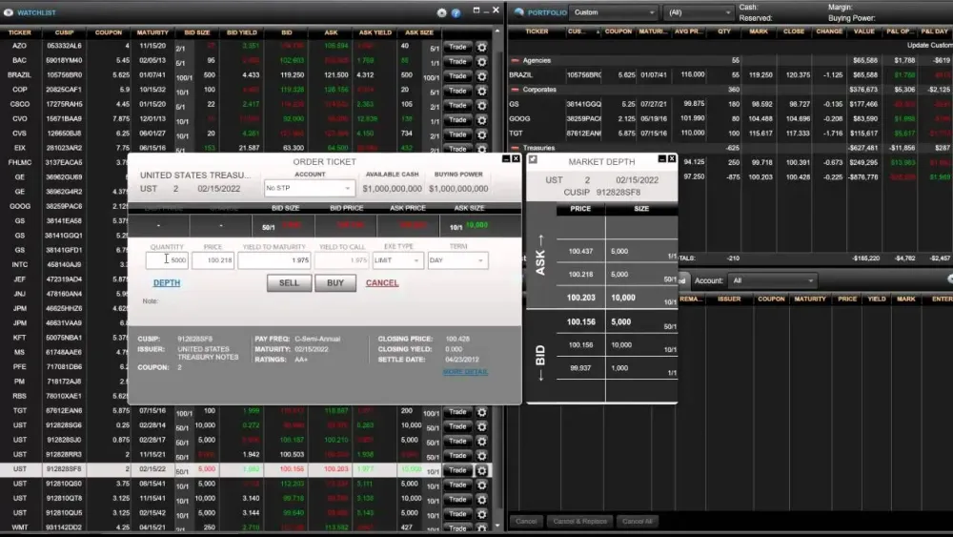Open the TERM Day dropdown
Image resolution: width=953 pixels, height=537 pixels.
click(457, 260)
